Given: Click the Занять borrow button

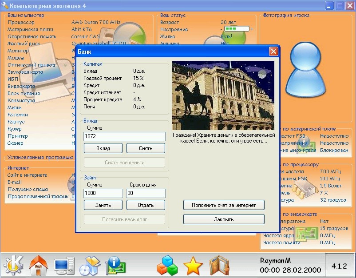Looking at the screenshot, I should coord(103,205).
